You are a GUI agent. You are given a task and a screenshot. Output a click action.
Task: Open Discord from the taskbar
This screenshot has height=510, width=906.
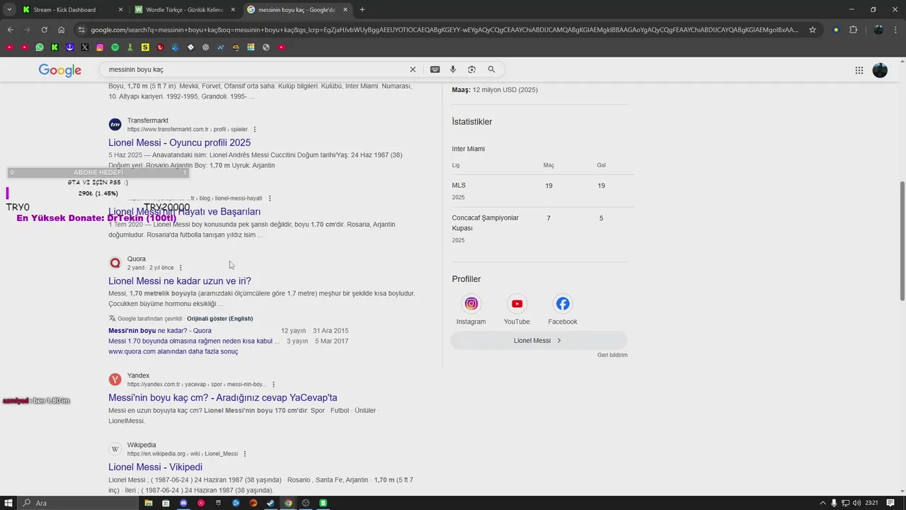[x=183, y=503]
